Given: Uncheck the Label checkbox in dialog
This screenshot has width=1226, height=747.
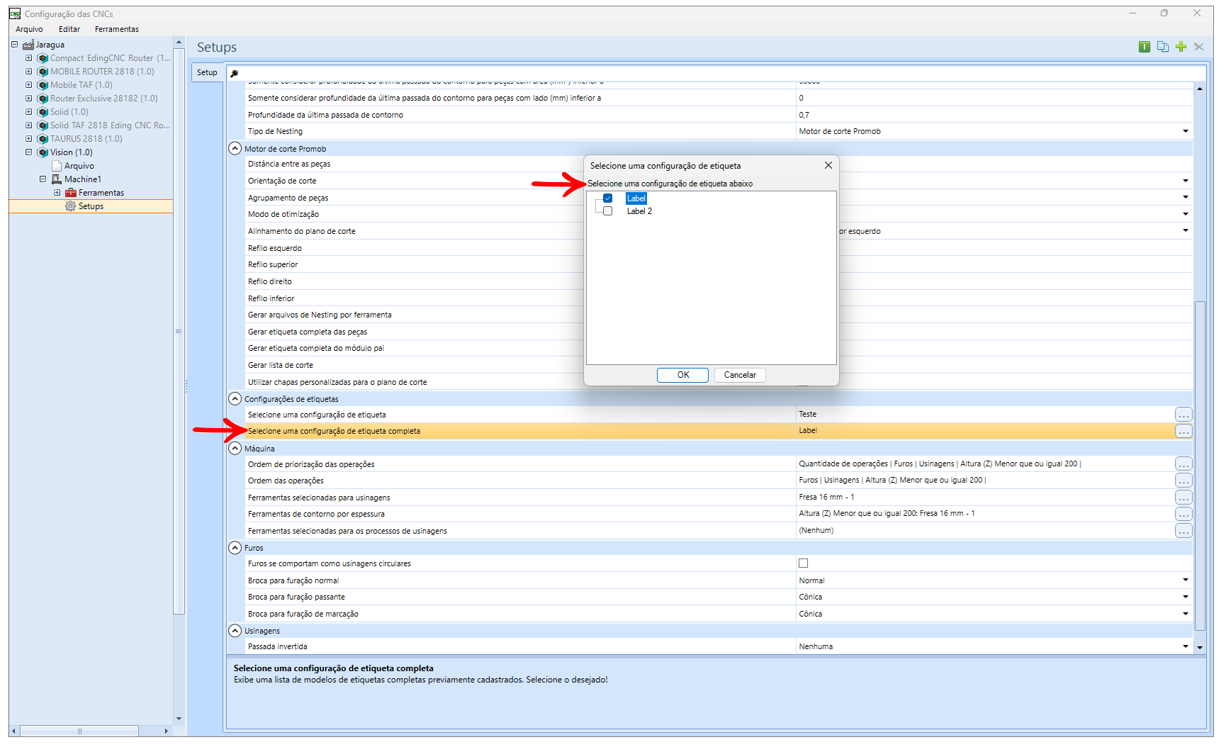Looking at the screenshot, I should (607, 198).
